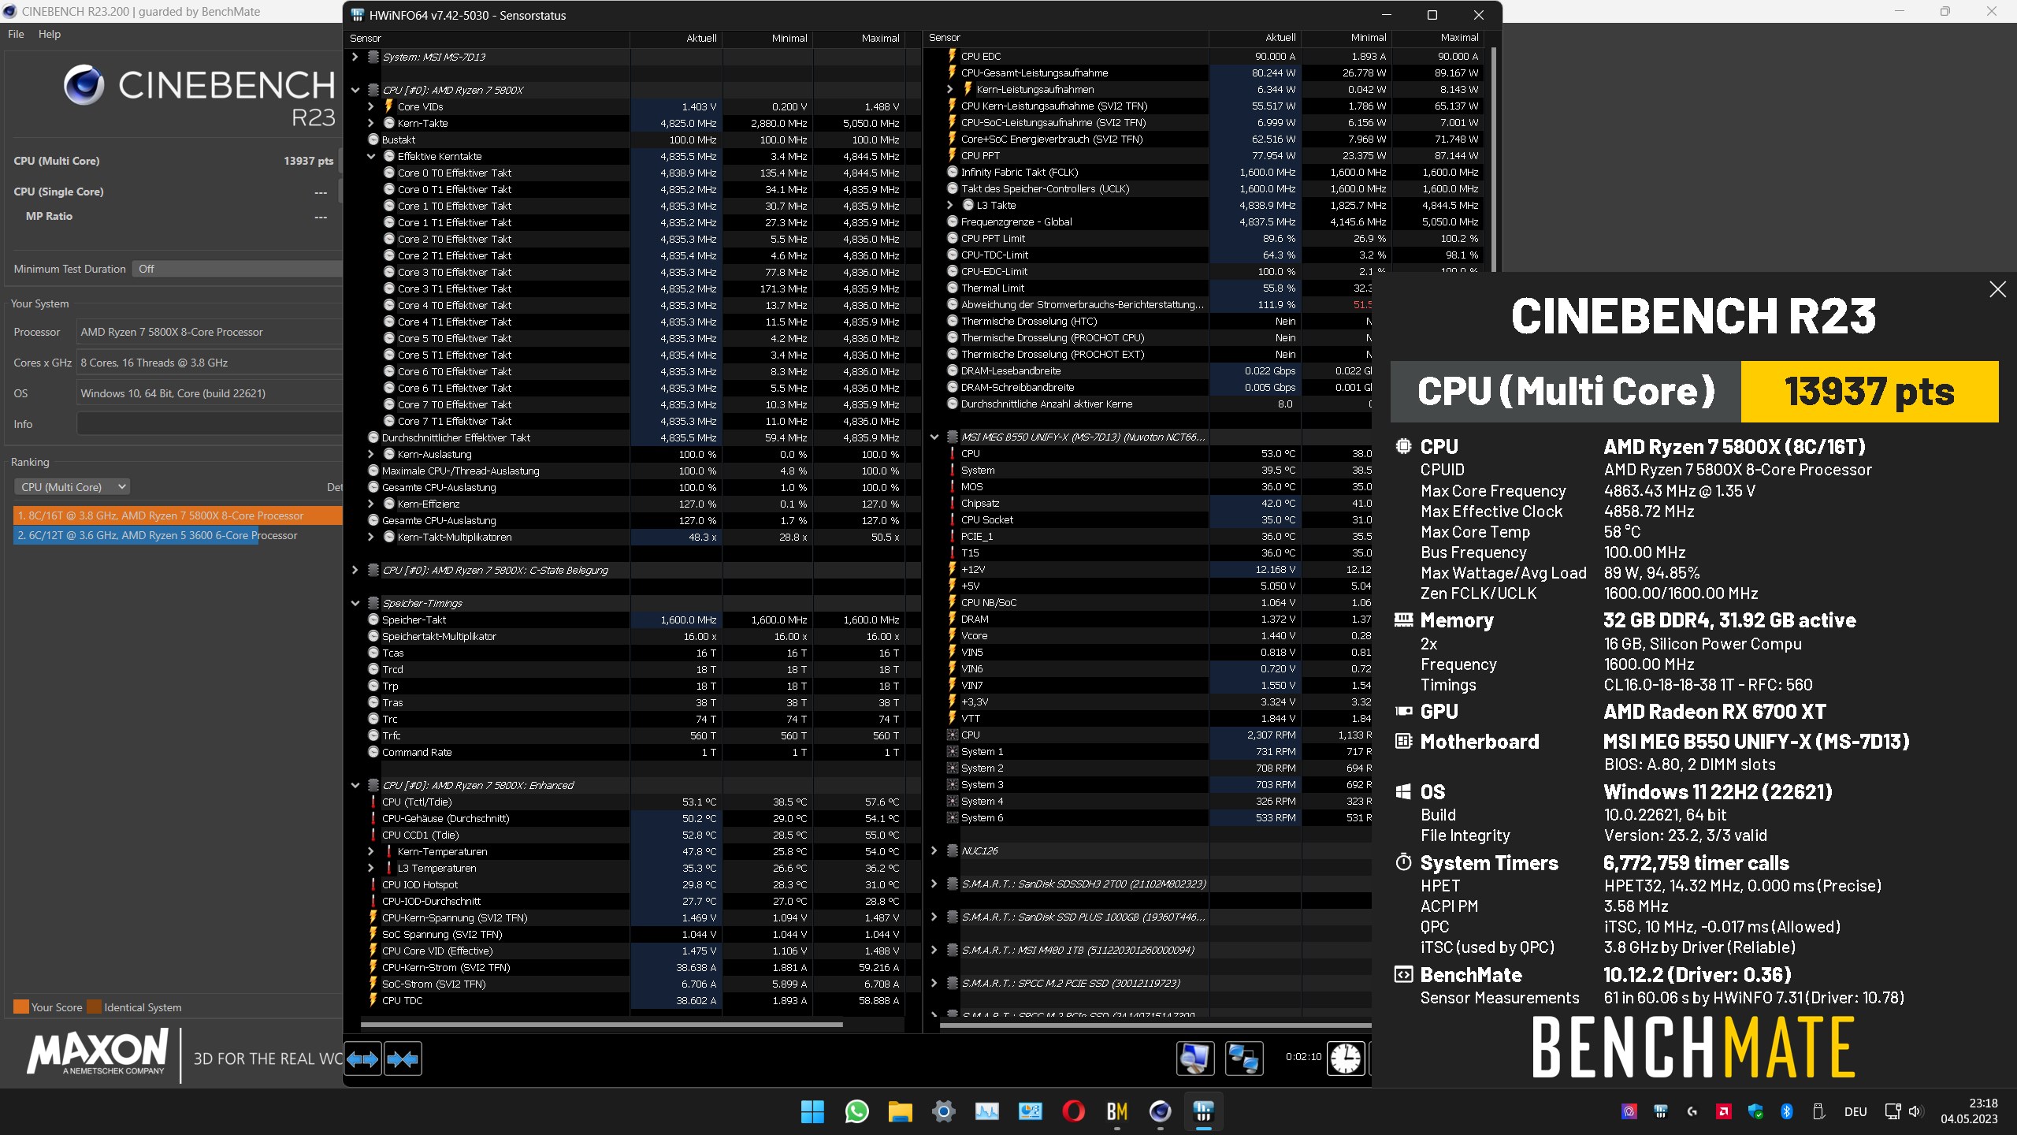Click the collapse columns inward-arrows button
The height and width of the screenshot is (1135, 2017).
click(x=403, y=1059)
